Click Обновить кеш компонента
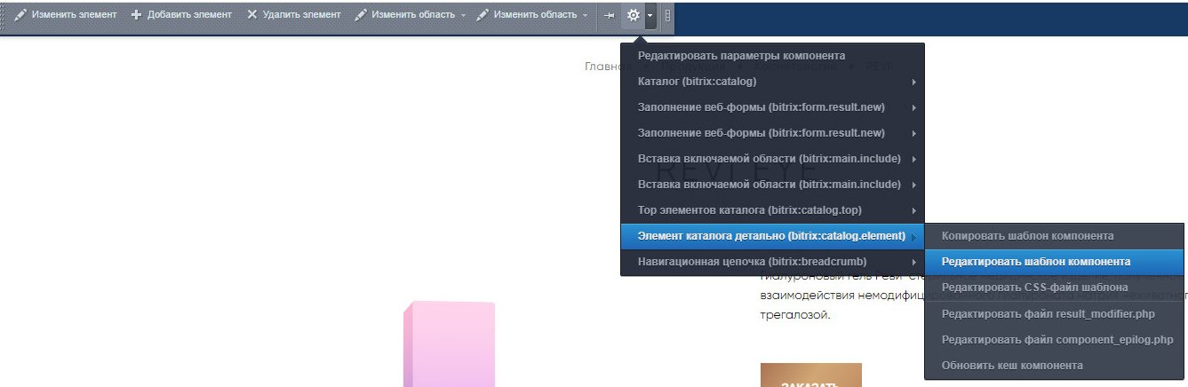The image size is (1188, 387). pos(1012,365)
